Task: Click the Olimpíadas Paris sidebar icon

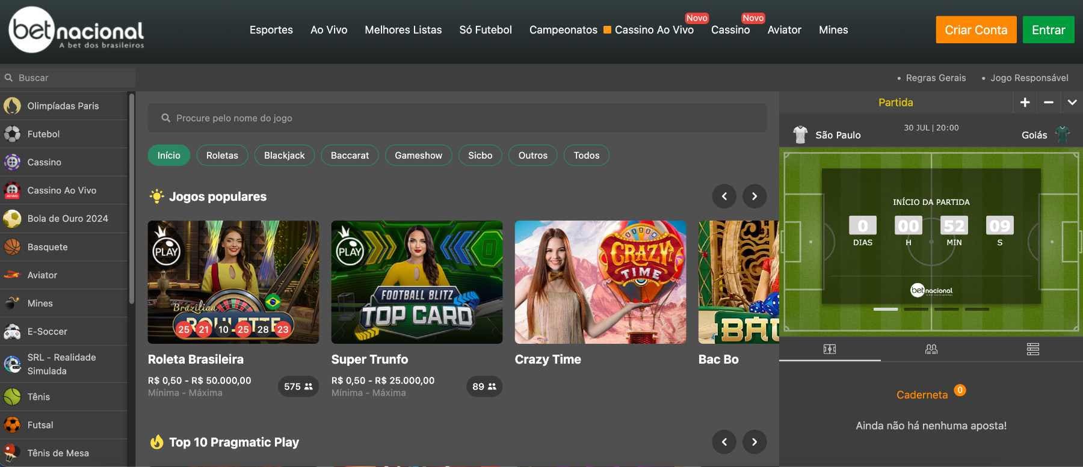Action: tap(12, 106)
